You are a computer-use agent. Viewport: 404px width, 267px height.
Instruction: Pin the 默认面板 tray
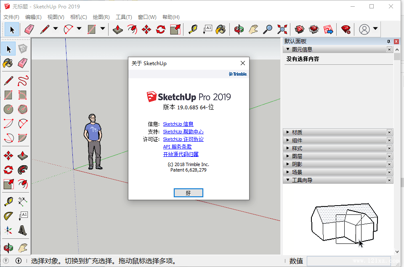(388, 42)
